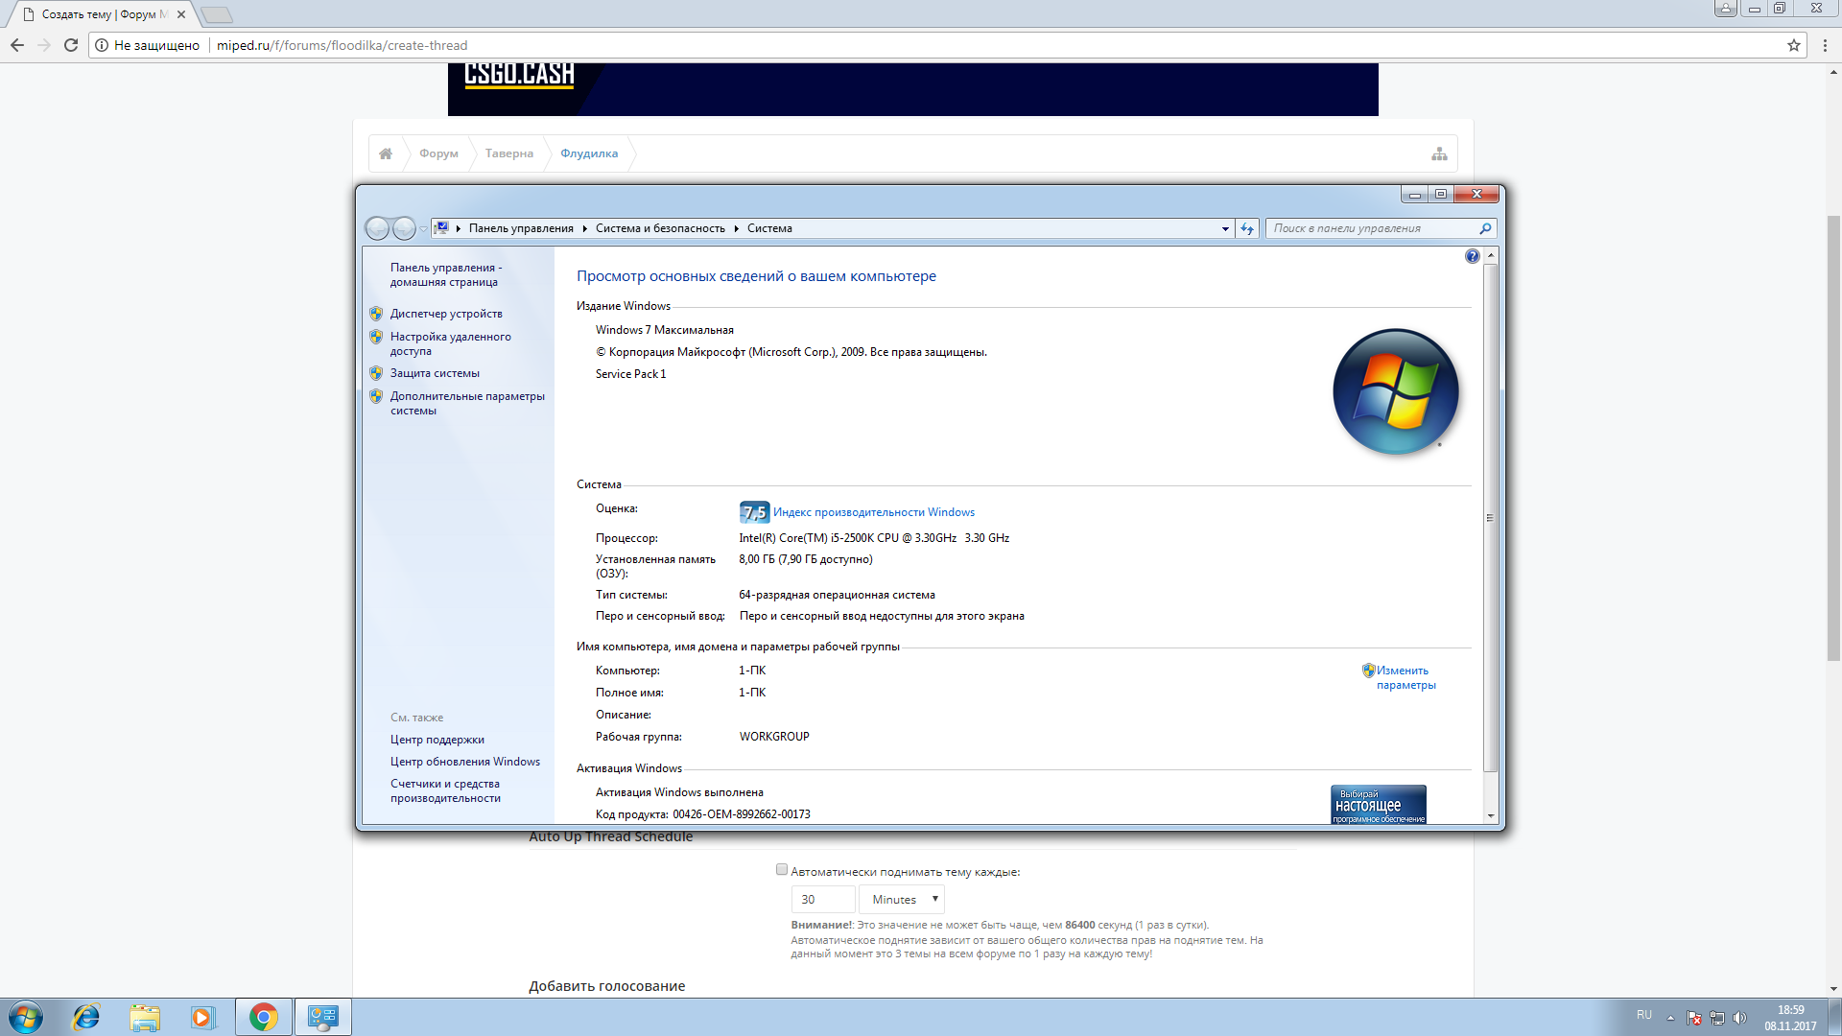Open the 'Таверна' breadcrumb

point(509,153)
